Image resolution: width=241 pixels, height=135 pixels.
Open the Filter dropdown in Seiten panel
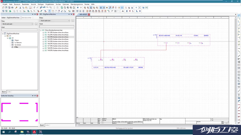(x=32, y=24)
